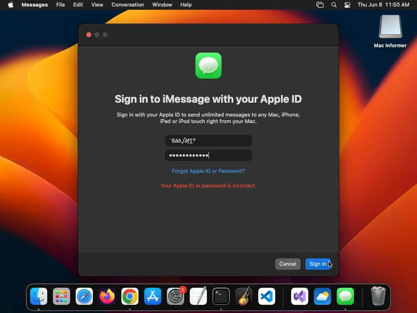Open Finder from the dock
The height and width of the screenshot is (313, 417).
[x=39, y=296]
